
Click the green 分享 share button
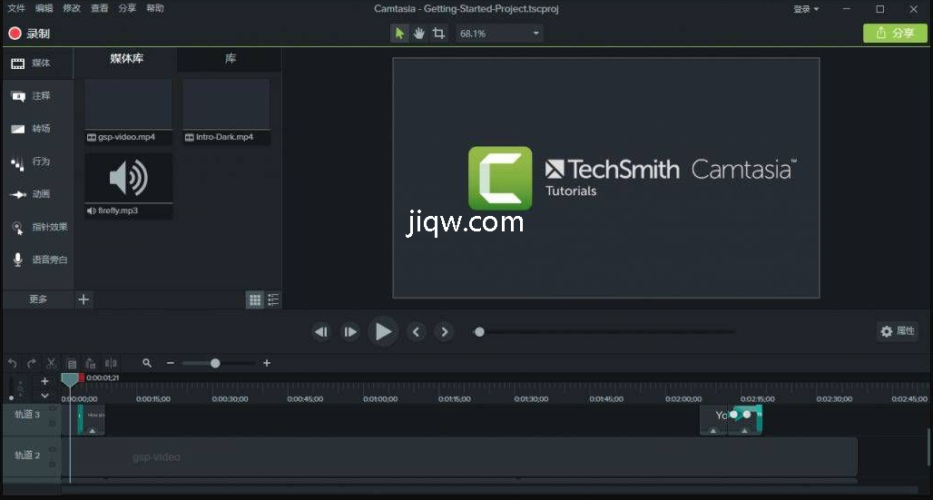pyautogui.click(x=895, y=34)
